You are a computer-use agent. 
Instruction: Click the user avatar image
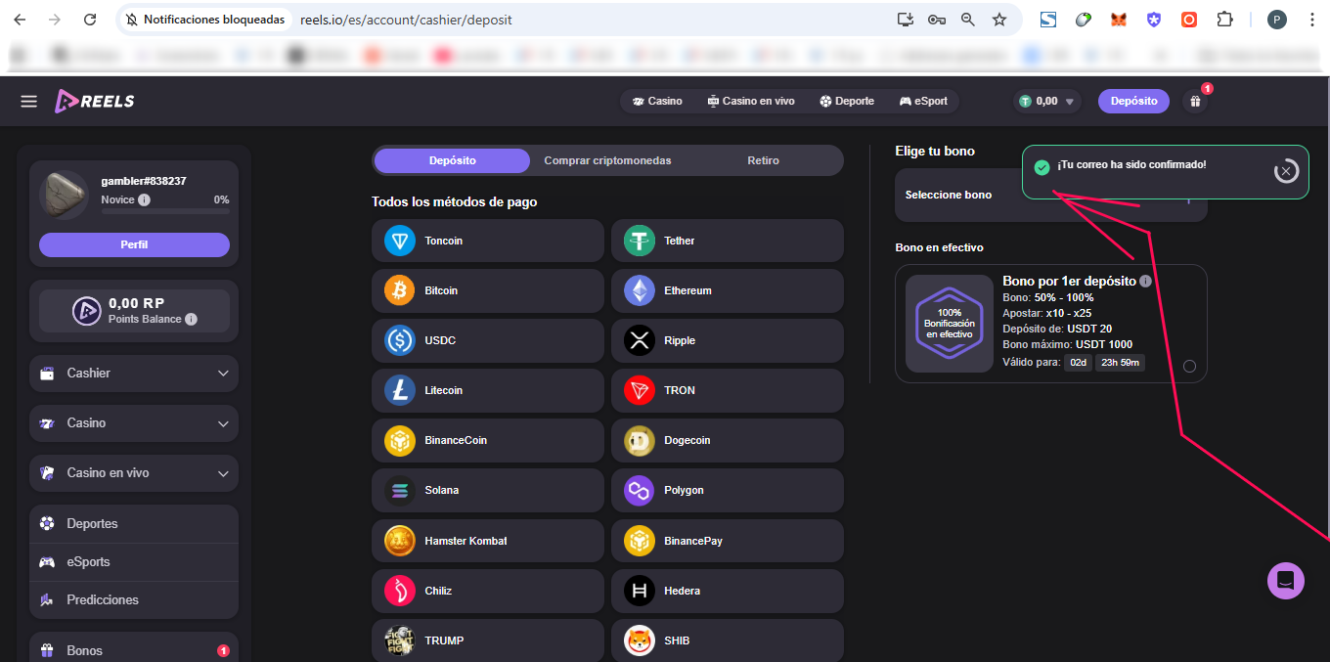click(65, 196)
